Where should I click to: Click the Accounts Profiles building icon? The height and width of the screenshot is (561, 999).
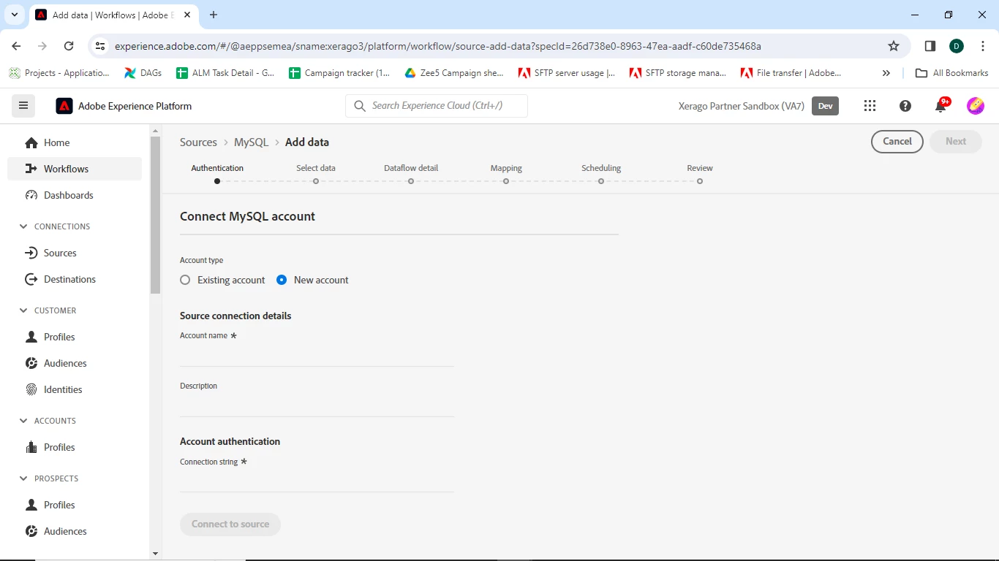[31, 447]
